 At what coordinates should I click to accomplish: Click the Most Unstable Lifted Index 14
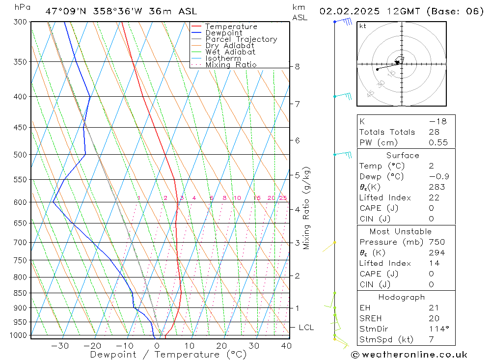pos(435,263)
